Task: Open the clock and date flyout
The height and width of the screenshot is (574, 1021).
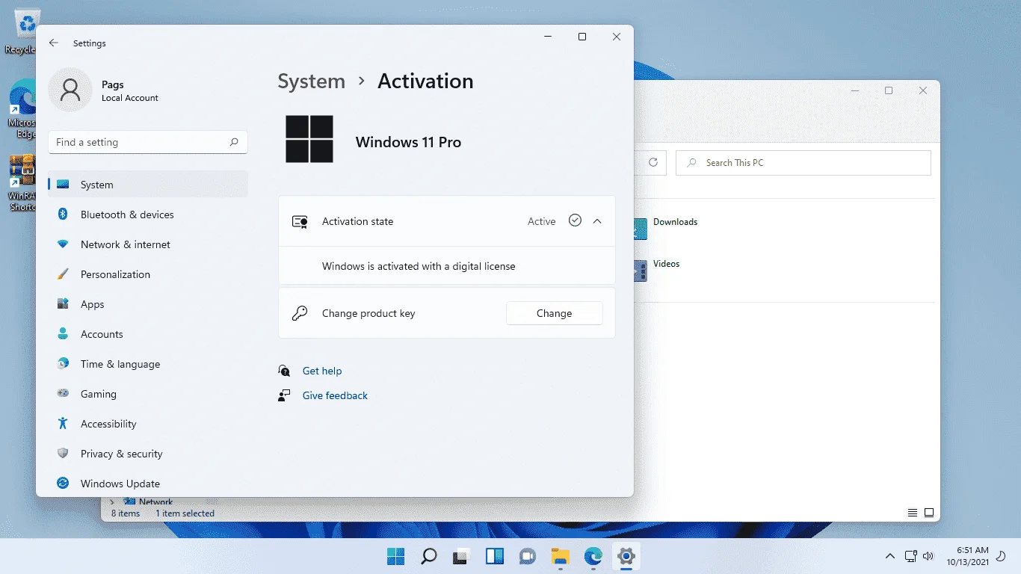Action: [967, 556]
